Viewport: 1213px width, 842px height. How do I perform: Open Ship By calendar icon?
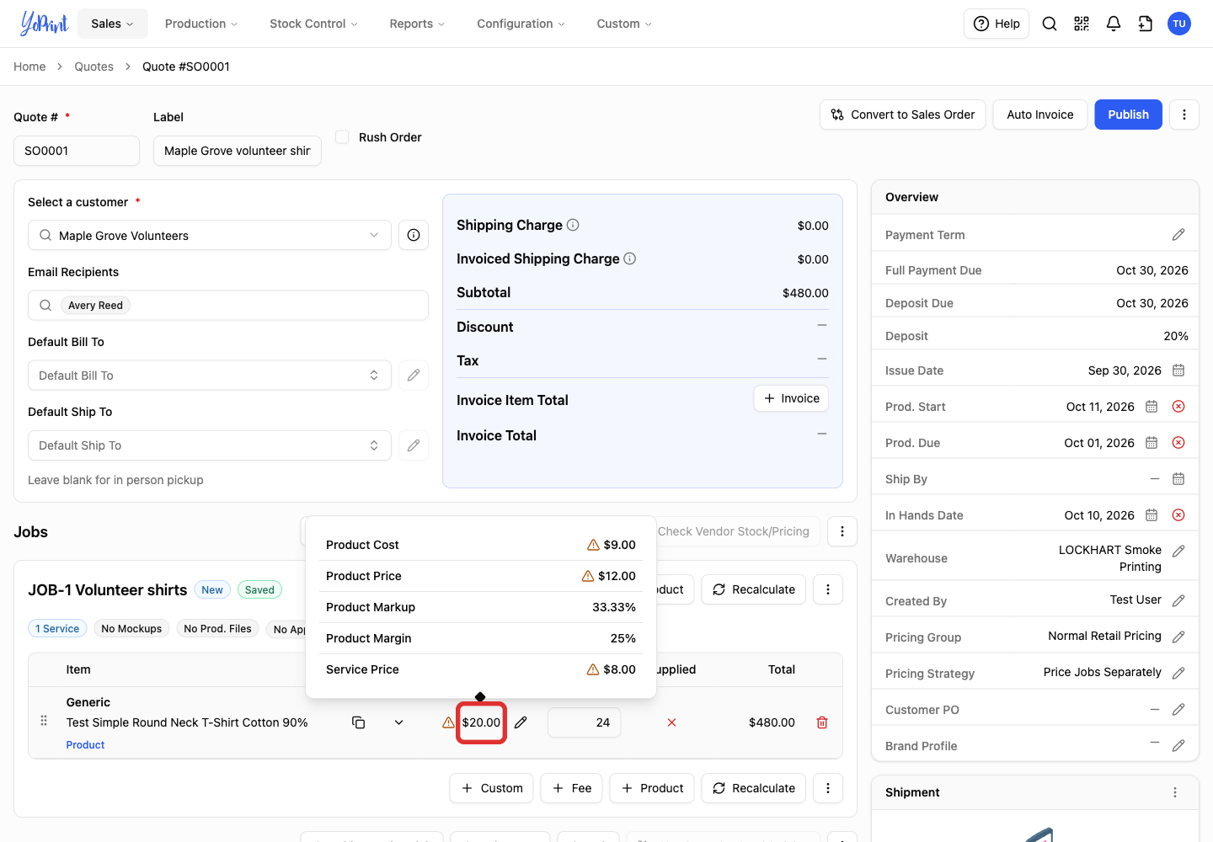coord(1178,479)
